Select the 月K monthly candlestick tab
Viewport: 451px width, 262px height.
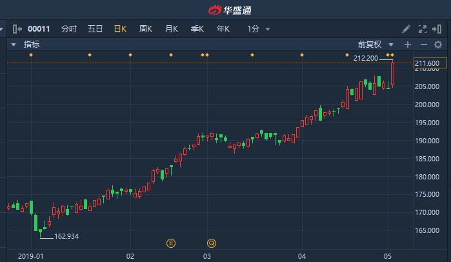[x=172, y=29]
